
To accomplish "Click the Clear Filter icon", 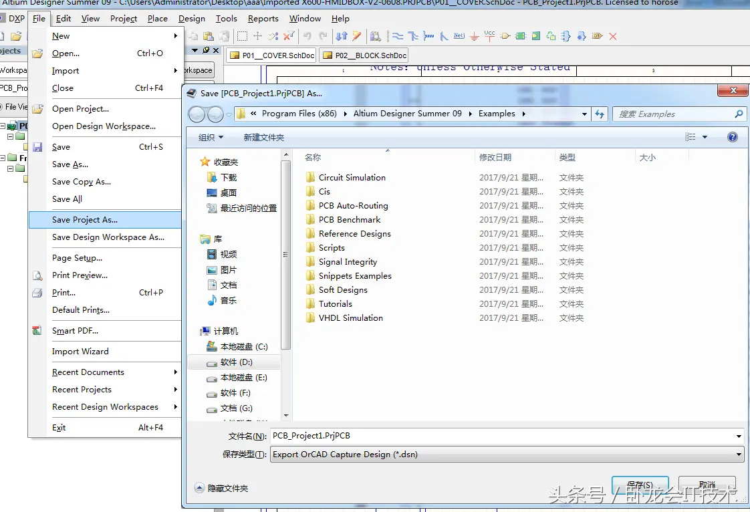I will (288, 36).
